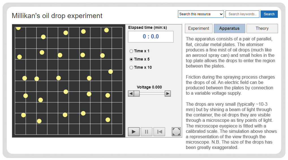Start the simulation with the play button

click(134, 131)
